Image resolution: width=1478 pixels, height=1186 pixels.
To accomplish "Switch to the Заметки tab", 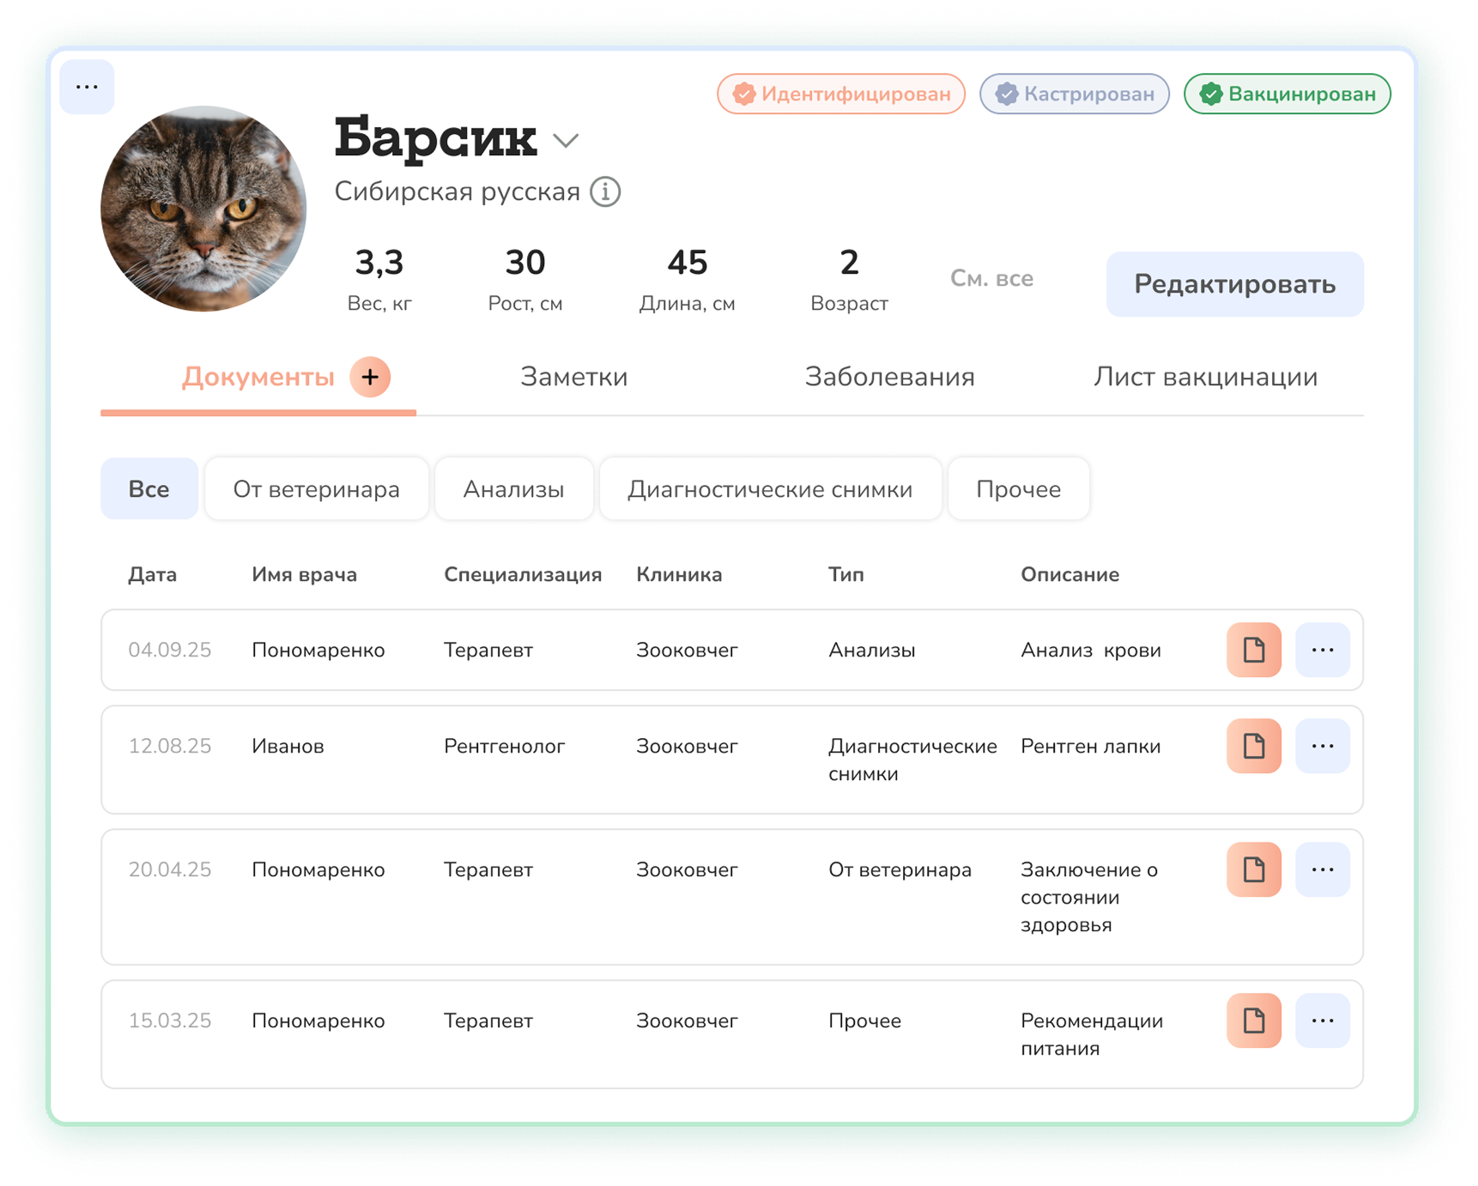I will pos(573,377).
